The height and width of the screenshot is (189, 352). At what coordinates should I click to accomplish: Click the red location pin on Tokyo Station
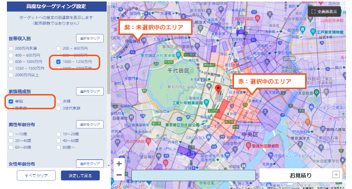218,90
